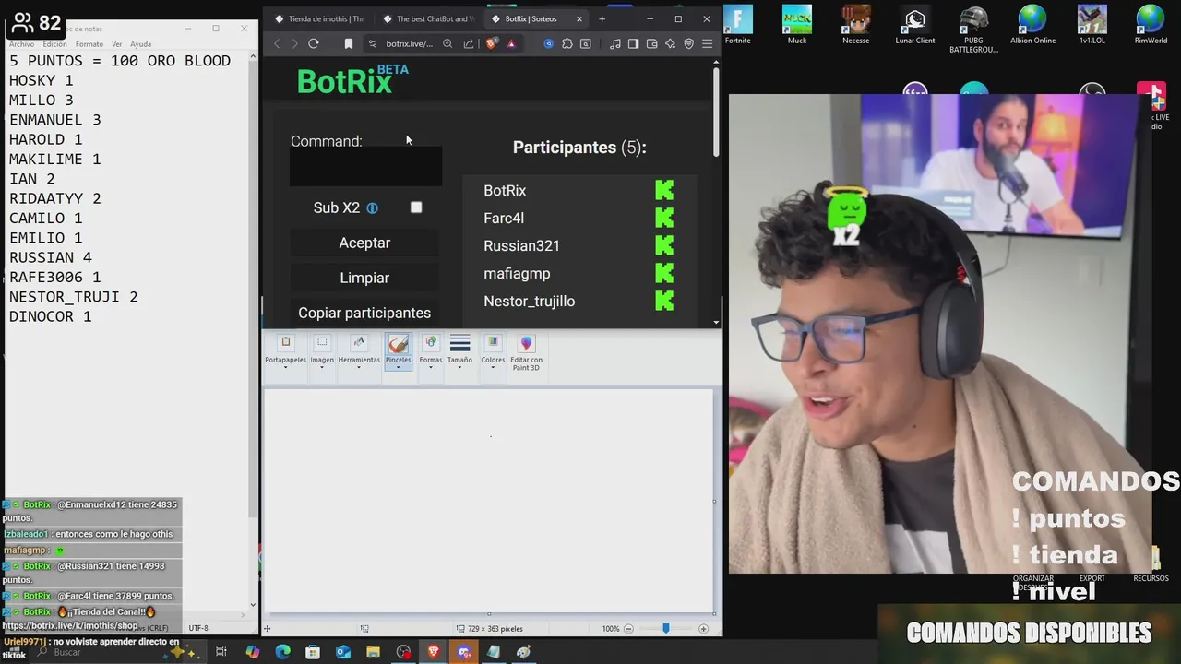Click Copiar participantes button

(364, 313)
